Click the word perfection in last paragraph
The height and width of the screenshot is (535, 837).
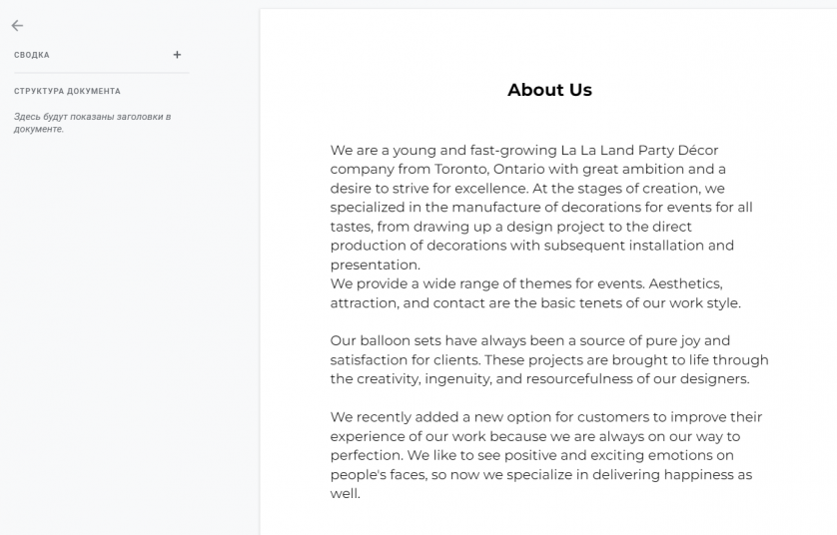click(x=368, y=455)
